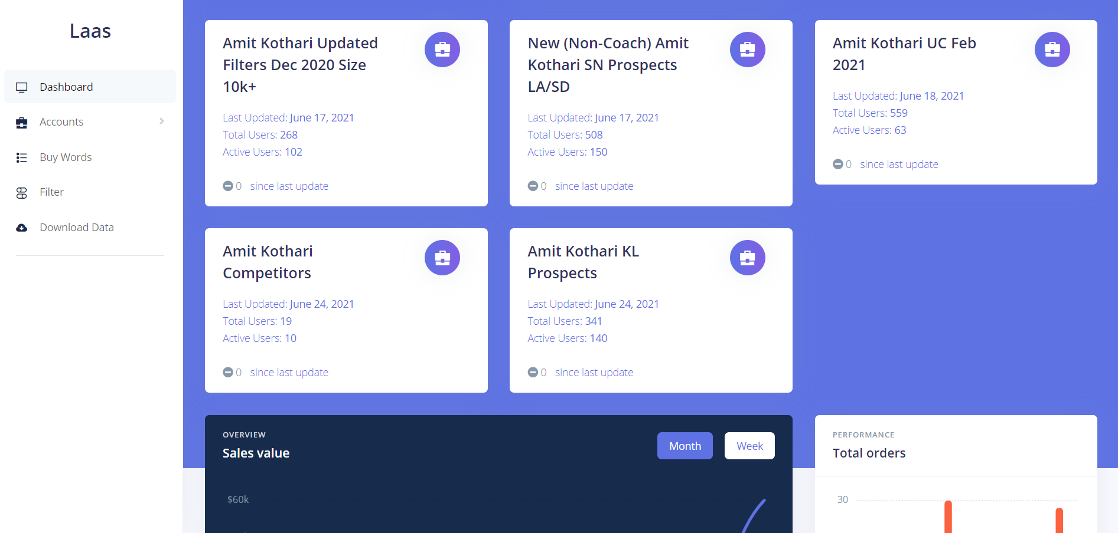Open the Accounts menu item
Viewport: 1118px width, 533px height.
[90, 122]
